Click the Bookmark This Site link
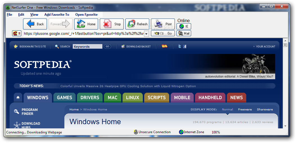The image size is (296, 143). tap(33, 46)
